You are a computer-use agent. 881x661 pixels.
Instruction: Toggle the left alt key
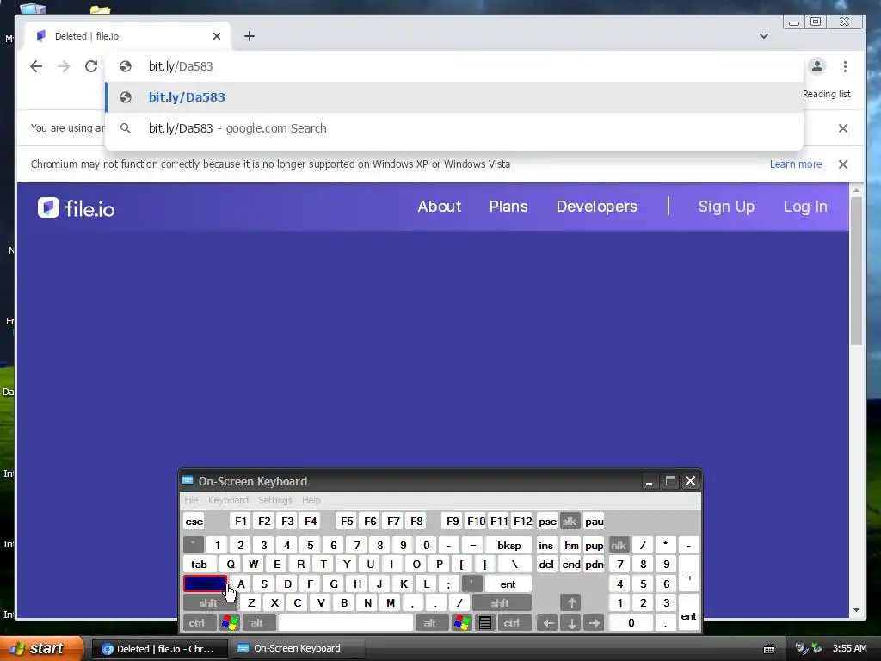pos(257,623)
